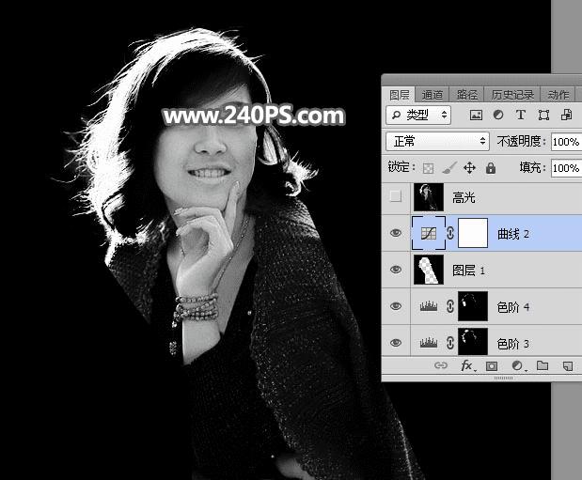Select the layer name 图层 1
The height and width of the screenshot is (480, 582).
coord(468,271)
